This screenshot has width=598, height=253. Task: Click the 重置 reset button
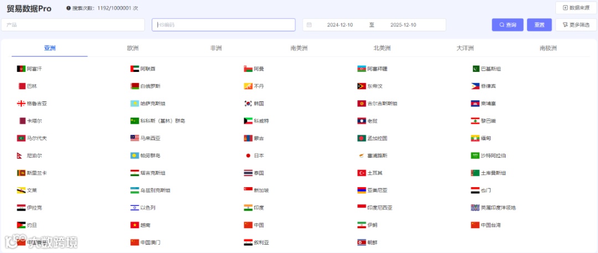click(x=539, y=25)
